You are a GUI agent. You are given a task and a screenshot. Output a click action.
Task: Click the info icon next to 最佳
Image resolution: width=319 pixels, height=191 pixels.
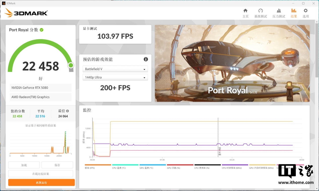[67, 111]
